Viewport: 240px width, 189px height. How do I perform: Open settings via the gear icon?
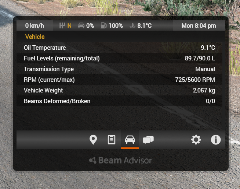196,140
